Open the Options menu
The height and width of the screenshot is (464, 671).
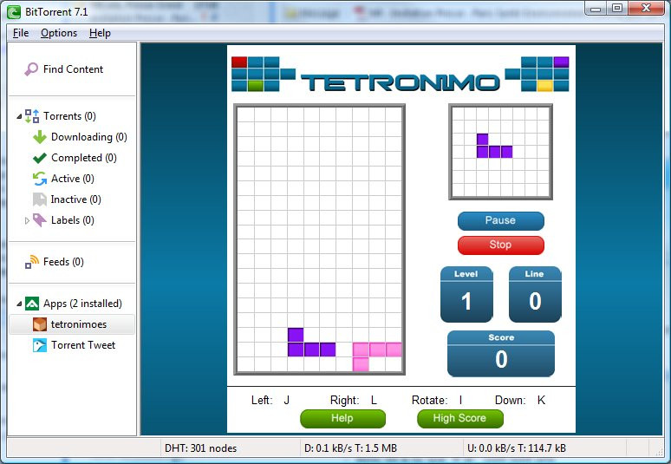[x=59, y=33]
